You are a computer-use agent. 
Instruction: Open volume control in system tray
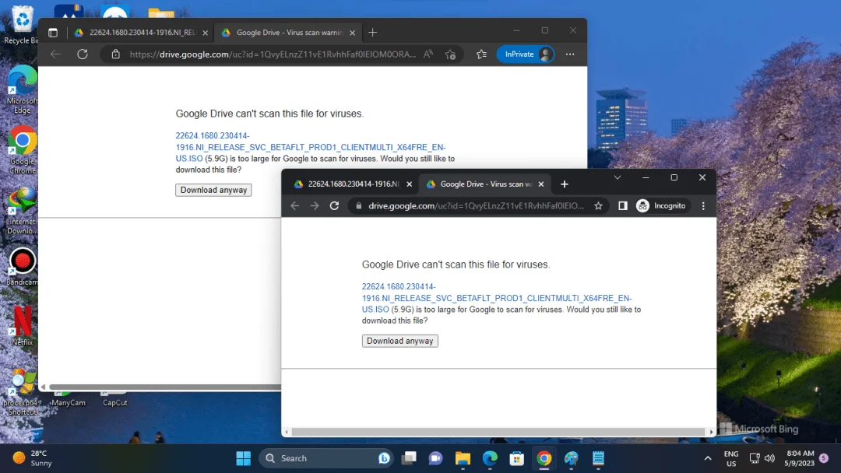tap(769, 458)
